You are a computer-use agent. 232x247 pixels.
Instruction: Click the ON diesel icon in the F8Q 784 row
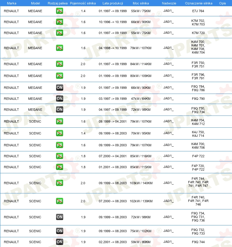click(x=60, y=88)
